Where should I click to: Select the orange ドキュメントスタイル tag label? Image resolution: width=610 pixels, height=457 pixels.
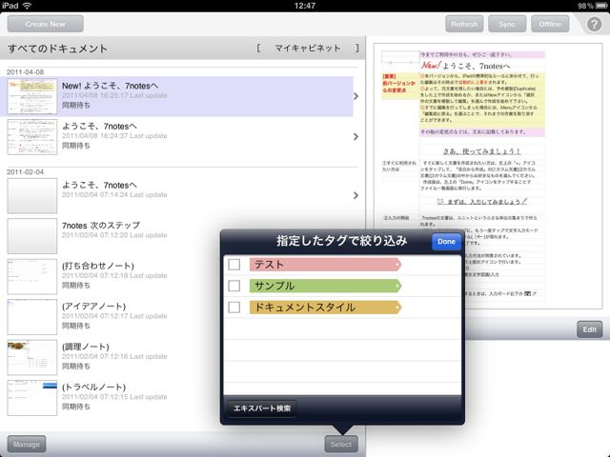pos(325,307)
